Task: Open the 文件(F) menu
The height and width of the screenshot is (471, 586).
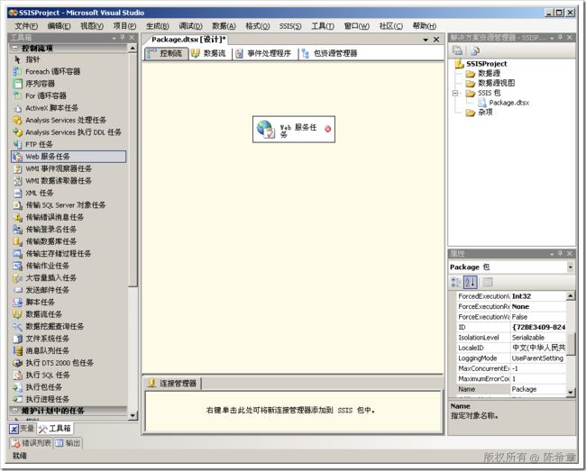Action: point(26,26)
